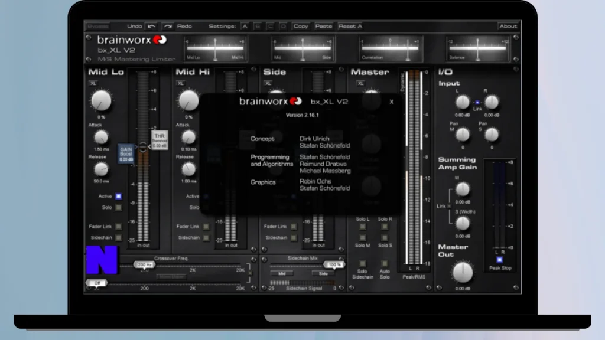The height and width of the screenshot is (340, 605).
Task: Click the Mid Lo / Mid Hi balance meter
Action: pyautogui.click(x=215, y=48)
